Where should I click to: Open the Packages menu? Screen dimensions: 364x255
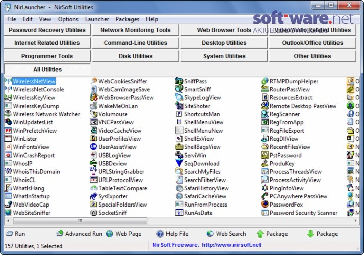tap(127, 19)
